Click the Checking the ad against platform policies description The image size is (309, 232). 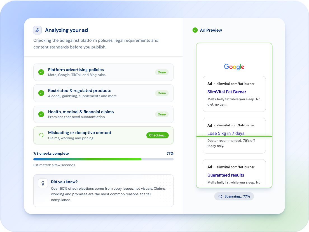click(96, 44)
